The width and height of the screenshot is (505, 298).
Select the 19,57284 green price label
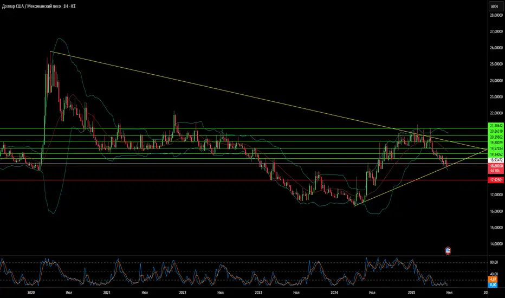(496, 148)
